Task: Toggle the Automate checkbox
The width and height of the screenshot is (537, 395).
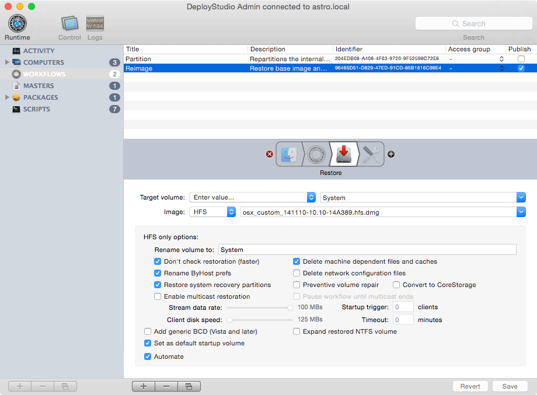Action: click(x=148, y=356)
